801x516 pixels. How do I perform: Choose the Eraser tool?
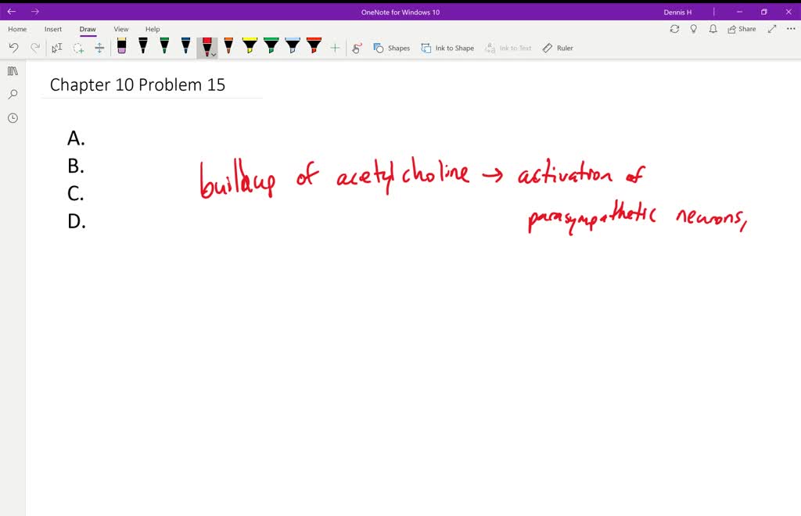pos(121,47)
